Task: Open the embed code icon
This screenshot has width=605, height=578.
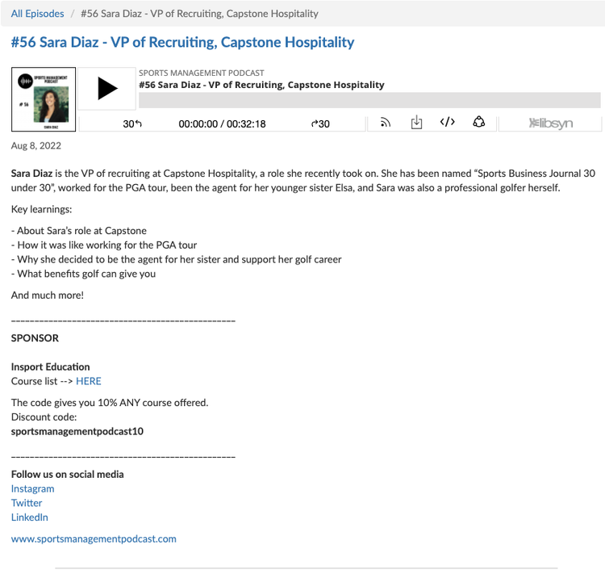Action: tap(447, 122)
